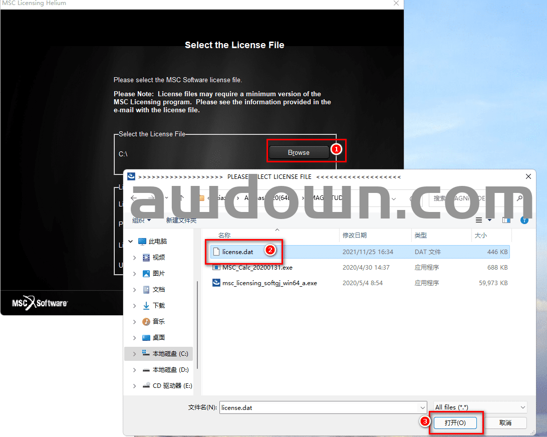Screen dimensions: 547x437
Task: Open the 下载 downloads folder
Action: [158, 306]
